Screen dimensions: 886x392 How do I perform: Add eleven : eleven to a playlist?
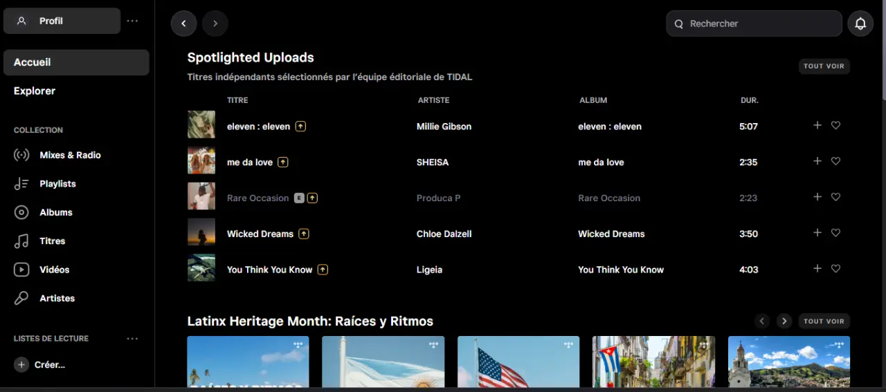click(x=817, y=125)
